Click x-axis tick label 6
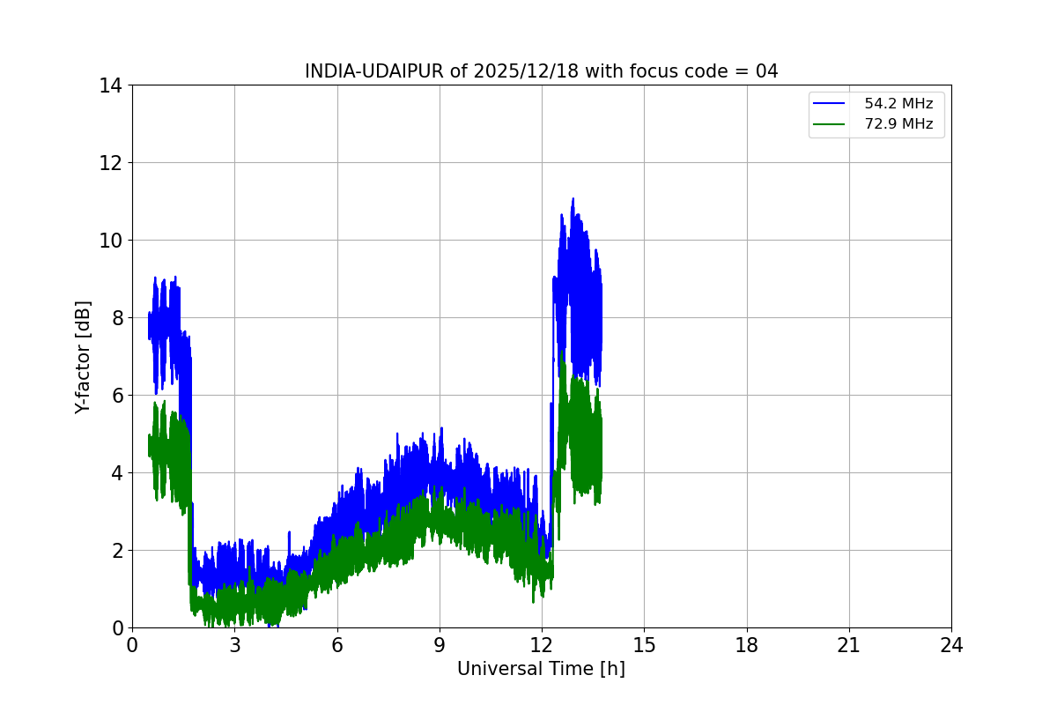Viewport: 1057px width, 705px height. coord(337,646)
